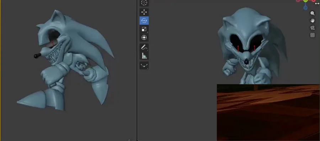320x141 pixels.
Task: Click the pan hand viewport button
Action: (313, 20)
